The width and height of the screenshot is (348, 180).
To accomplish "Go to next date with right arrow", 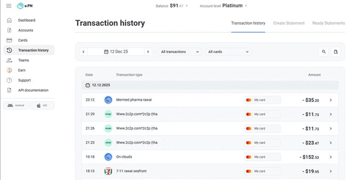I will click(148, 52).
